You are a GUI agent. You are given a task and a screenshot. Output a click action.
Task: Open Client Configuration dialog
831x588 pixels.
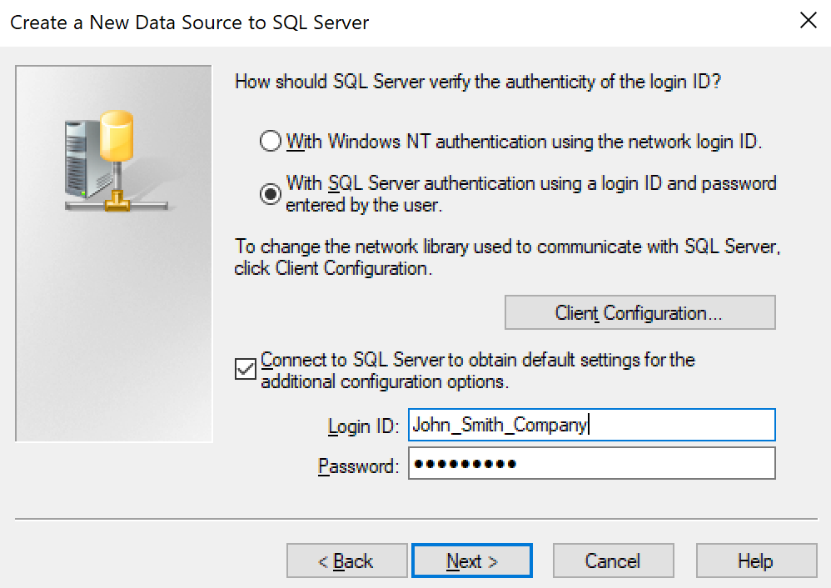pos(639,313)
